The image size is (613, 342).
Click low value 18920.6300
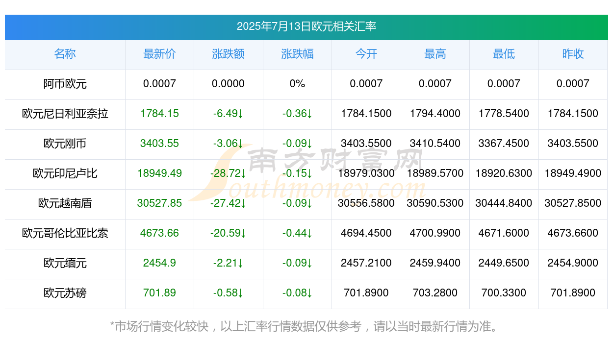coord(504,173)
